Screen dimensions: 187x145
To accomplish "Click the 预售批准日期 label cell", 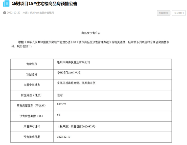I will coord(32,137).
